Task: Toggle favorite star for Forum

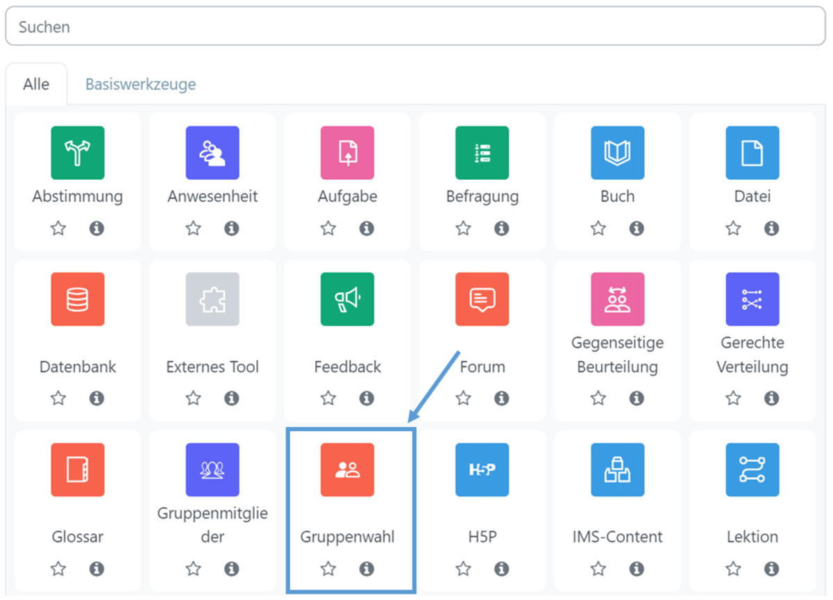Action: (x=463, y=398)
